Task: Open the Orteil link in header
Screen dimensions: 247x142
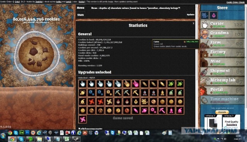Action: pyautogui.click(x=17, y=2)
